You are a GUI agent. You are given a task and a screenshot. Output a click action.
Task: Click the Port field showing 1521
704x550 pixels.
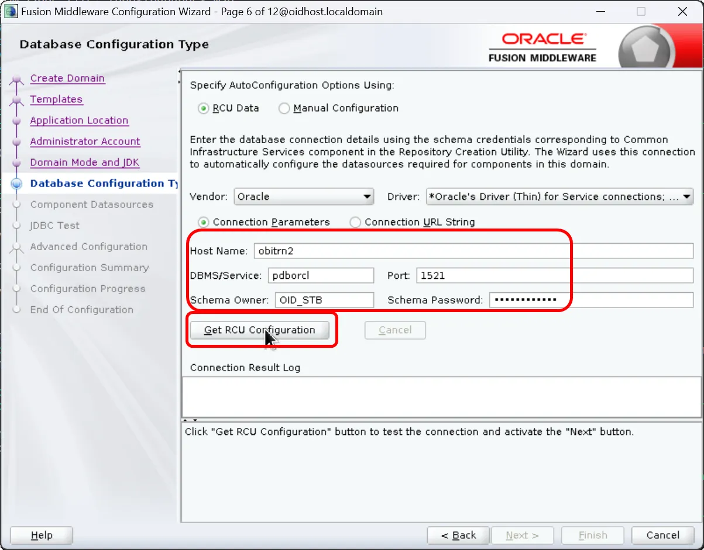(555, 275)
